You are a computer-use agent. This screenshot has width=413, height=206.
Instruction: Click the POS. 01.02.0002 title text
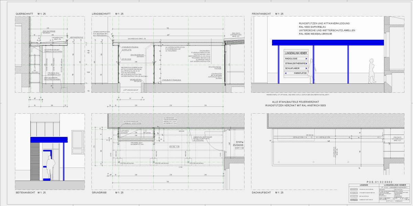[x=380, y=182]
